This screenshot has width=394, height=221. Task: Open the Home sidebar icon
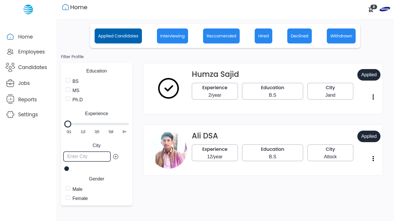pos(10,37)
